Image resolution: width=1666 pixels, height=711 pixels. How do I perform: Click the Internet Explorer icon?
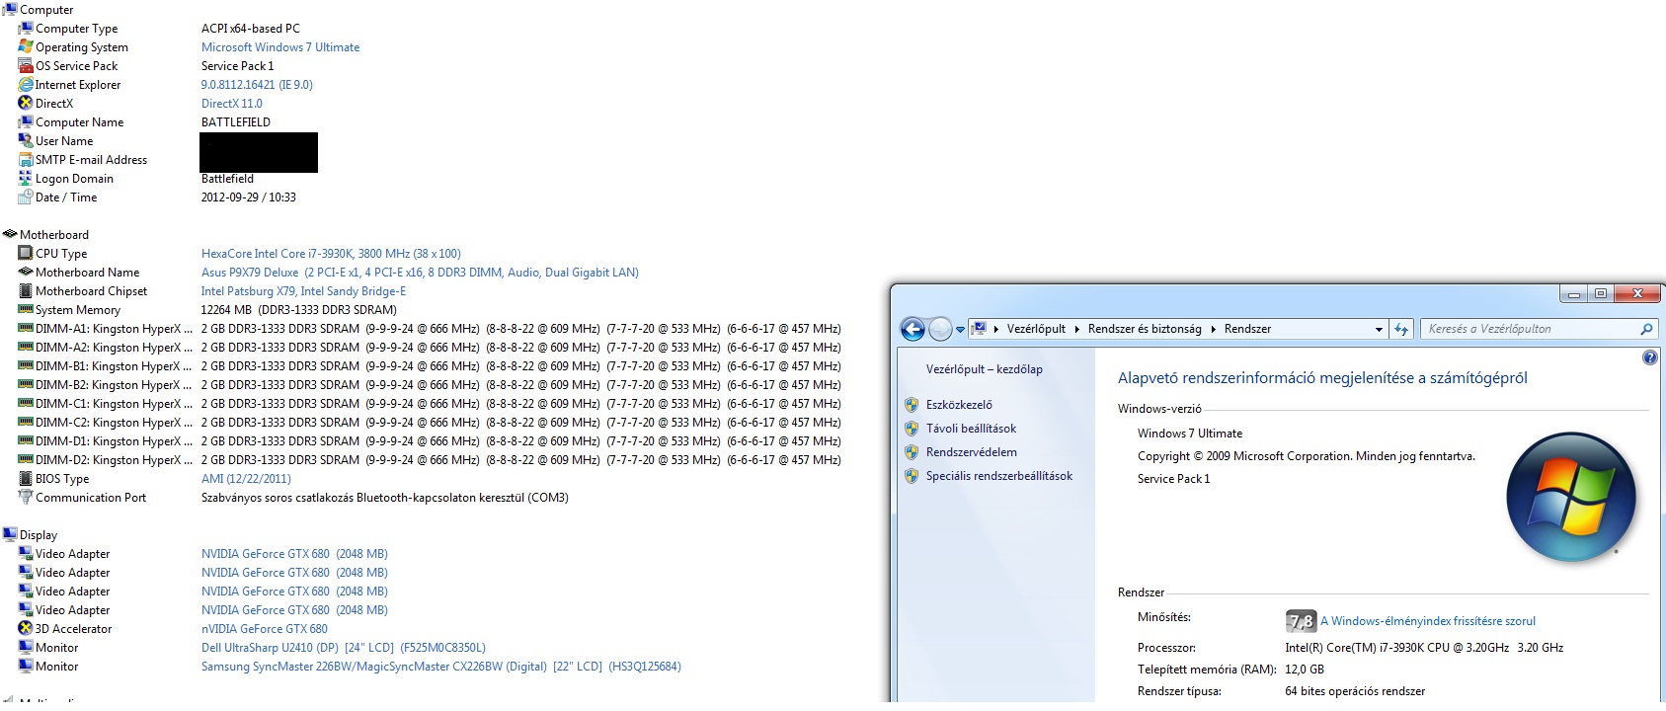click(x=26, y=84)
